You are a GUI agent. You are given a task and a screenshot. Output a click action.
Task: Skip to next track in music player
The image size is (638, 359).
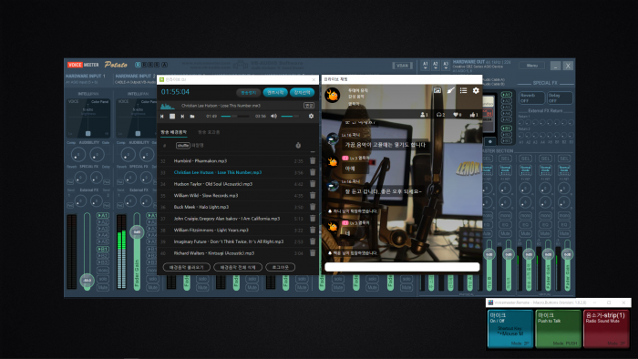click(x=182, y=117)
